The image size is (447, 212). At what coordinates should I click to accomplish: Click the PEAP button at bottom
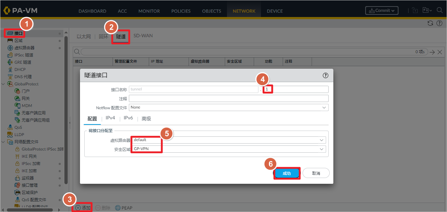pos(124,208)
